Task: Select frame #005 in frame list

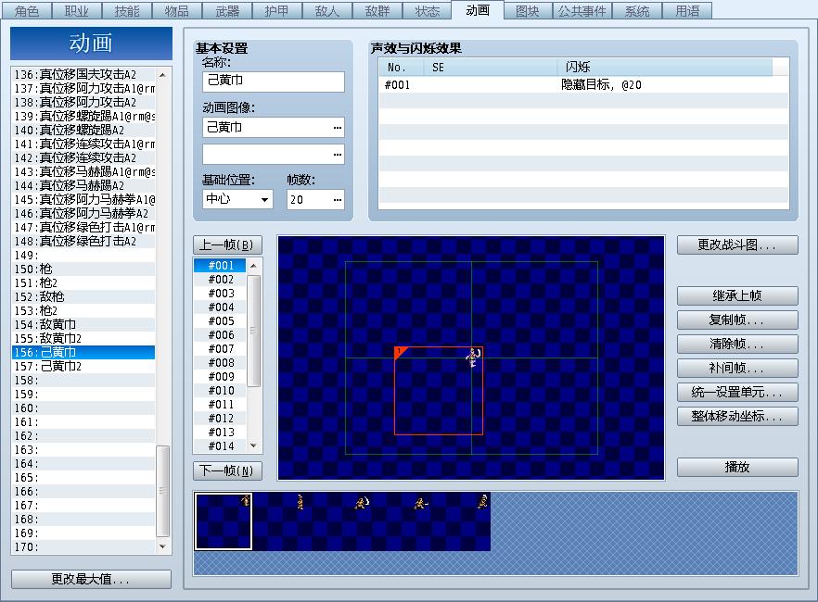Action: [221, 320]
